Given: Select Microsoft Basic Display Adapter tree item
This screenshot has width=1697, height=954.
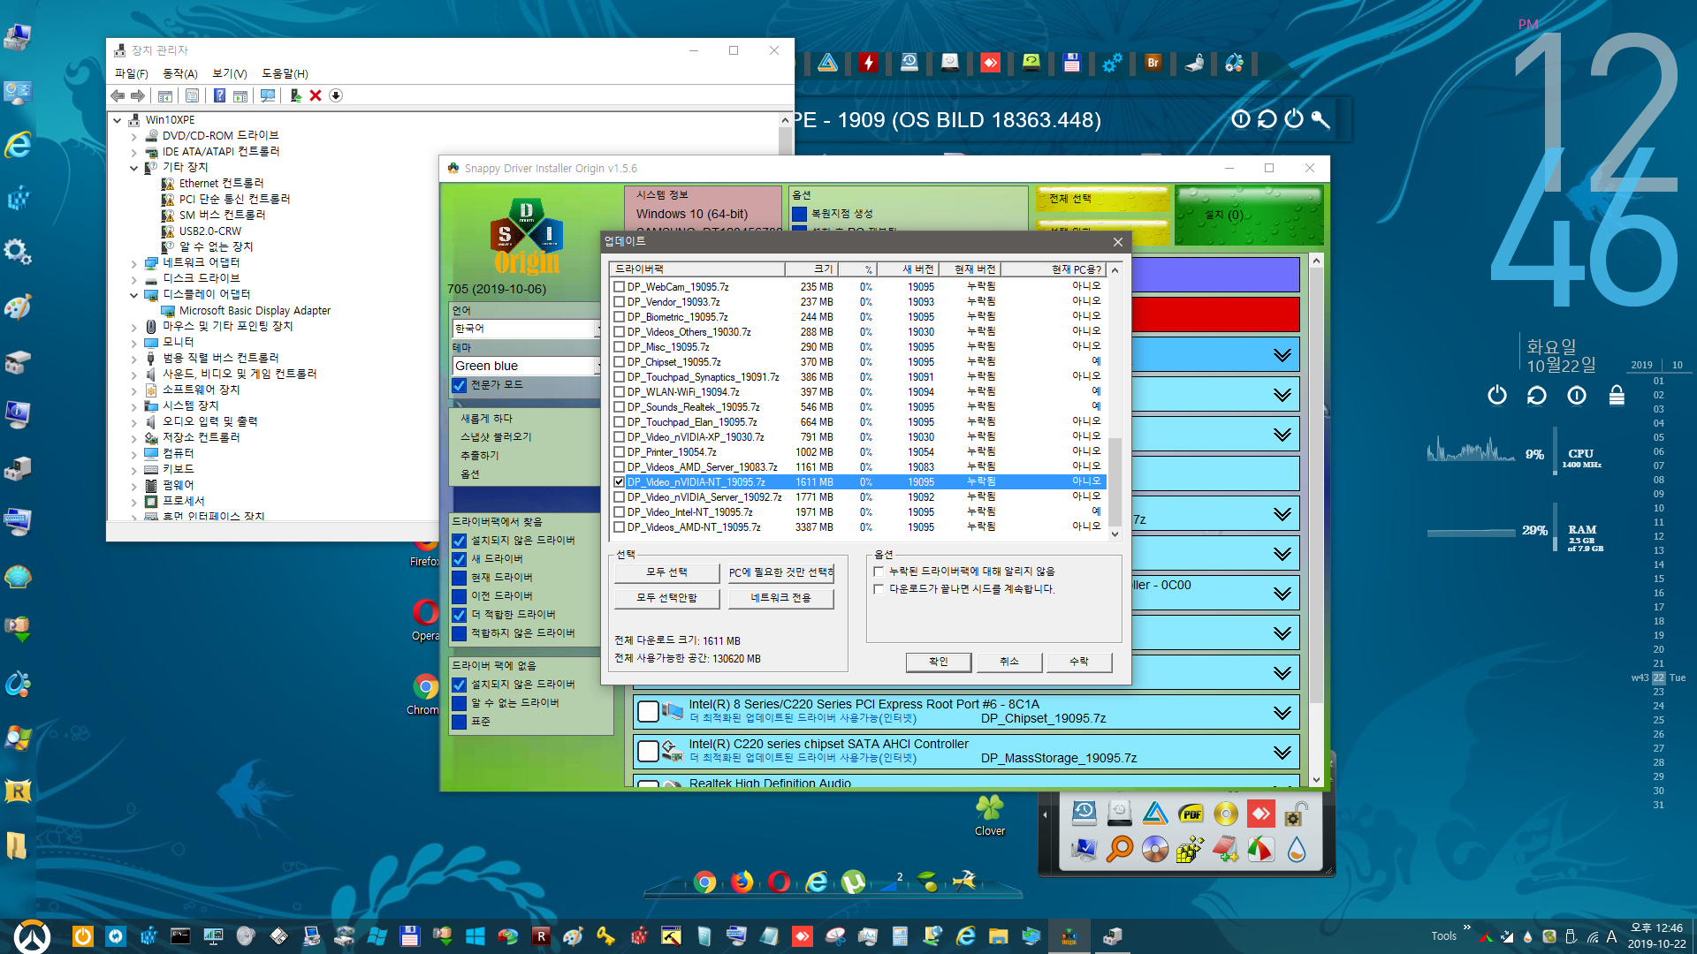Looking at the screenshot, I should (255, 311).
